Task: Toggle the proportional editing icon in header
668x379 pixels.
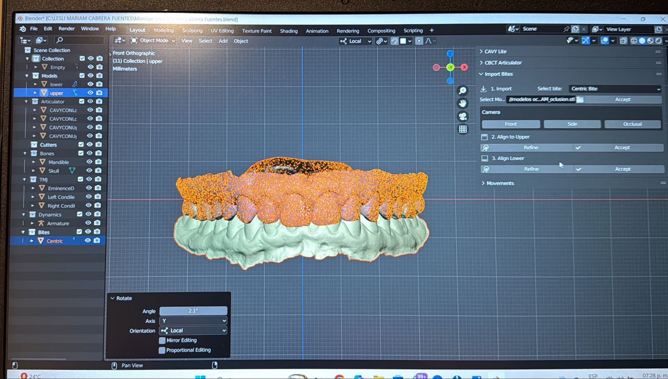Action: click(419, 41)
